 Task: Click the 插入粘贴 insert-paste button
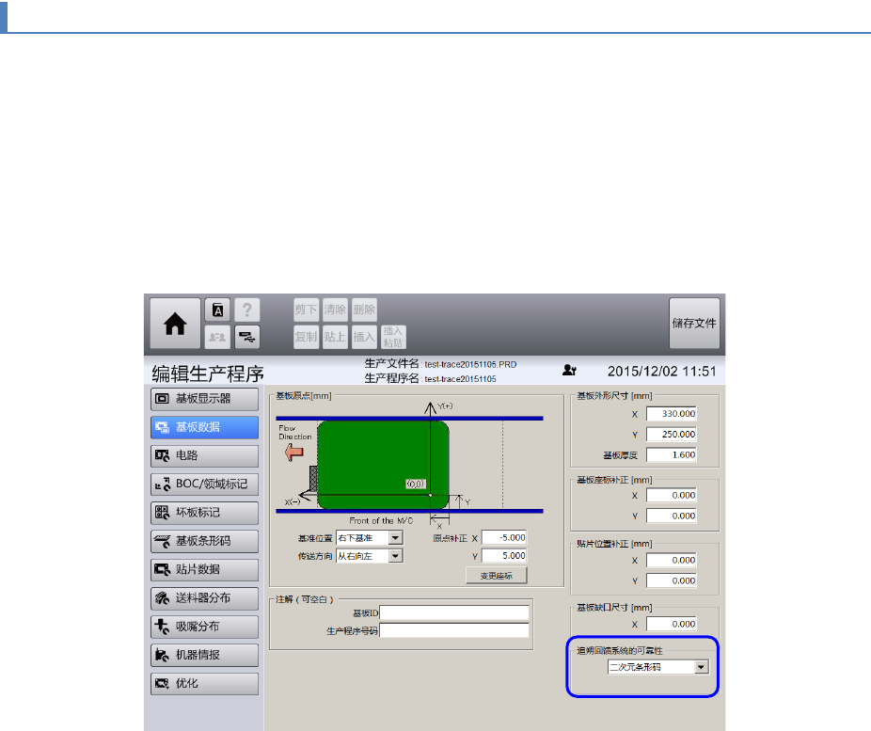(393, 337)
